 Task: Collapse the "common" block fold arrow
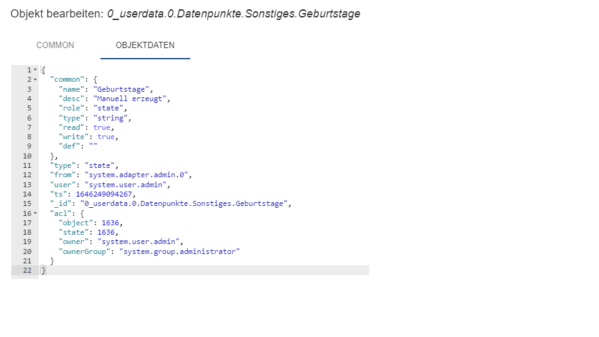tap(35, 80)
